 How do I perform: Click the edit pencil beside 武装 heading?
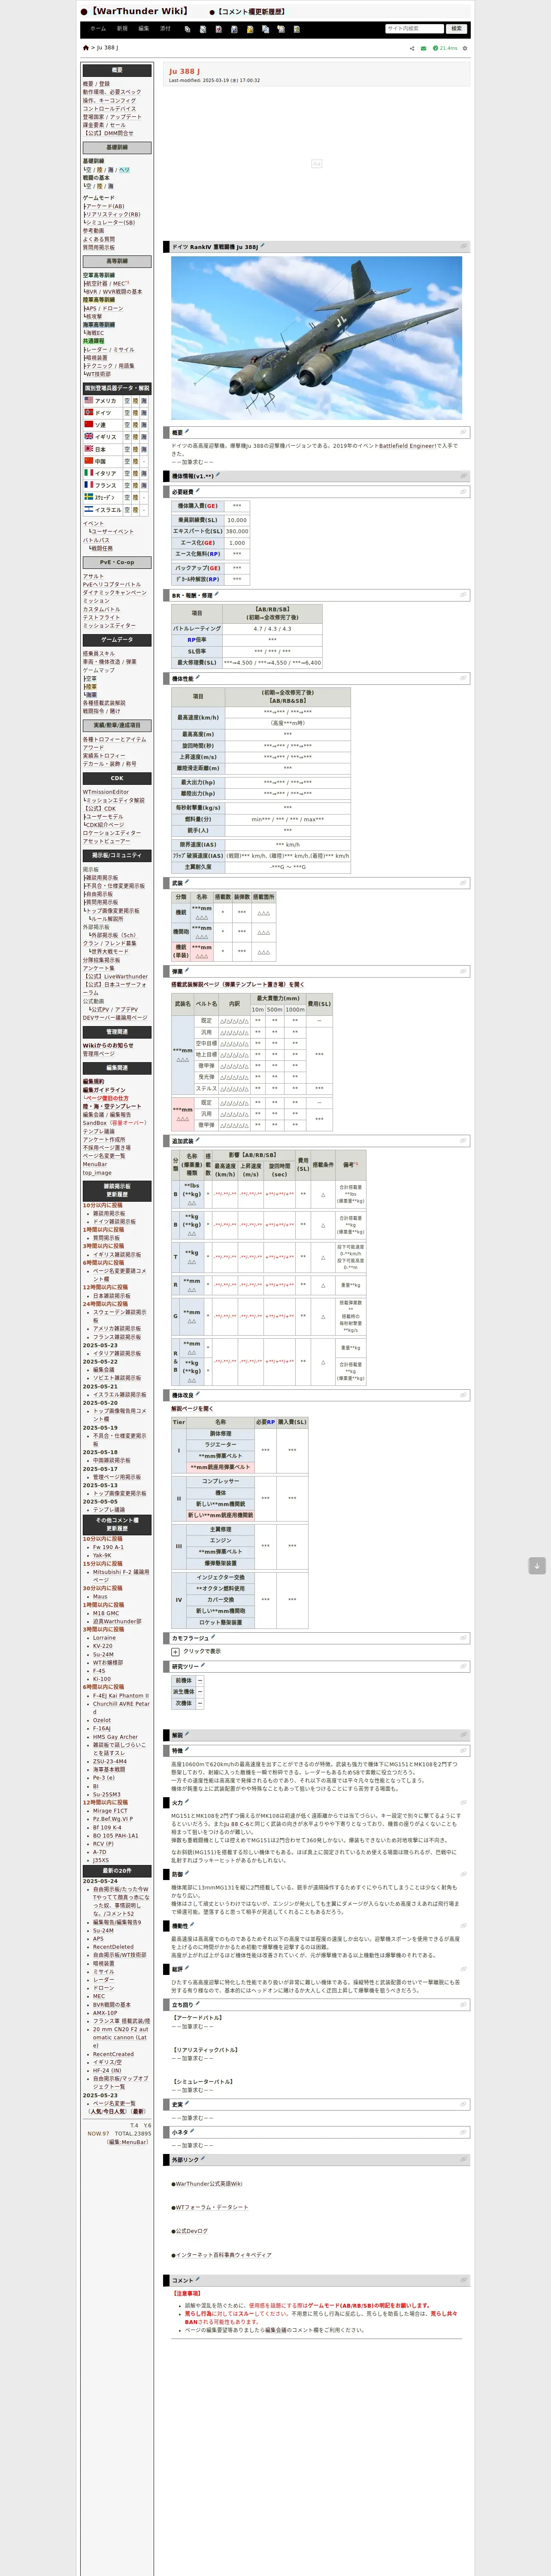[187, 882]
